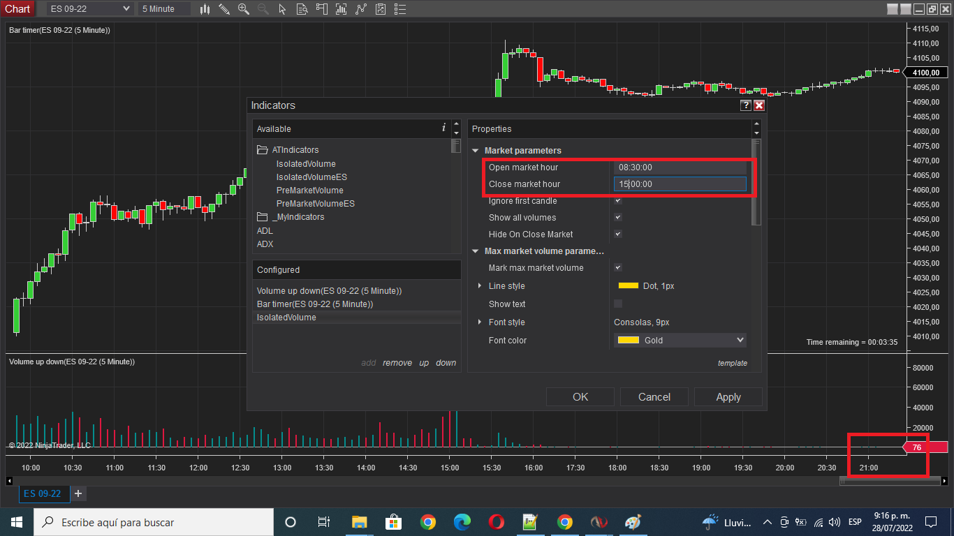Open the red Chart menu
The image size is (954, 536).
point(17,8)
